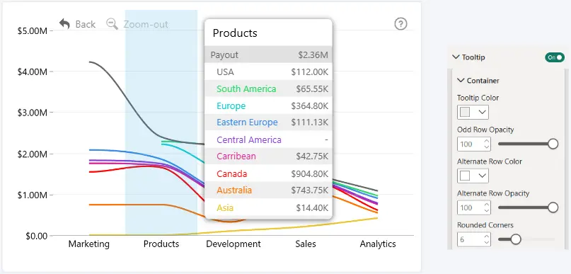Click the Alternate Row Opacity value field

click(x=474, y=207)
